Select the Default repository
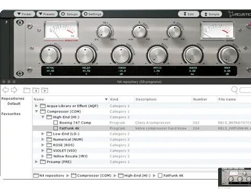This screenshot has height=189, width=251. (14, 104)
